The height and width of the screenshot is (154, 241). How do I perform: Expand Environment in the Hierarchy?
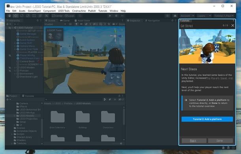coord(15,74)
